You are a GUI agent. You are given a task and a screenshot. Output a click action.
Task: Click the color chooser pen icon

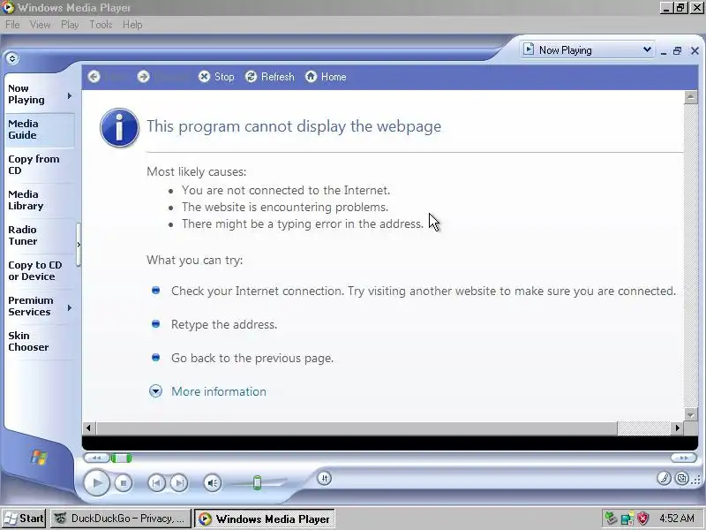664,478
